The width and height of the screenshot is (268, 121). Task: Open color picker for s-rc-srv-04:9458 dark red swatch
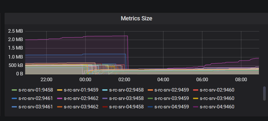click(x=105, y=107)
